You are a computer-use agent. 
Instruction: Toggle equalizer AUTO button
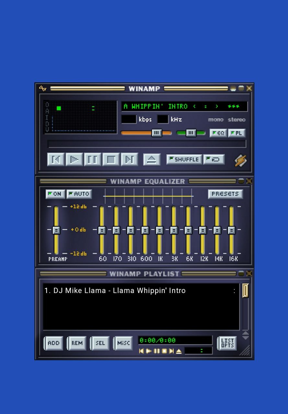click(79, 194)
